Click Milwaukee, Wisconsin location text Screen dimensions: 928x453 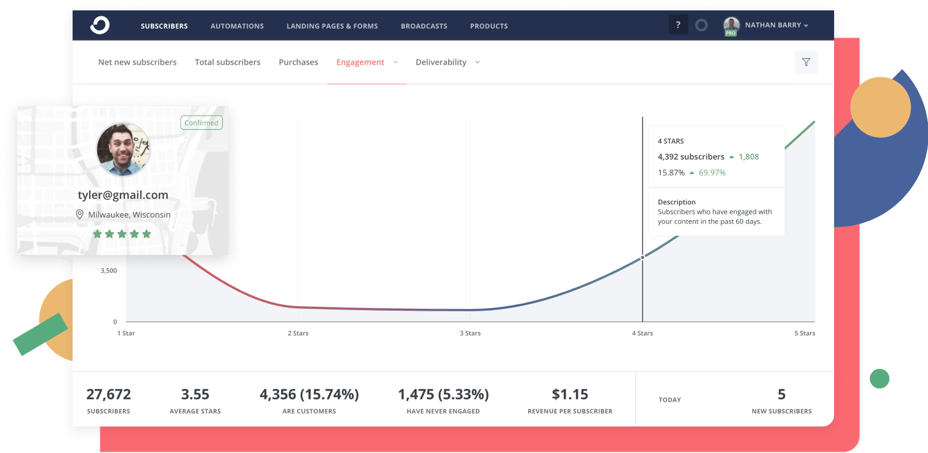[x=130, y=215]
